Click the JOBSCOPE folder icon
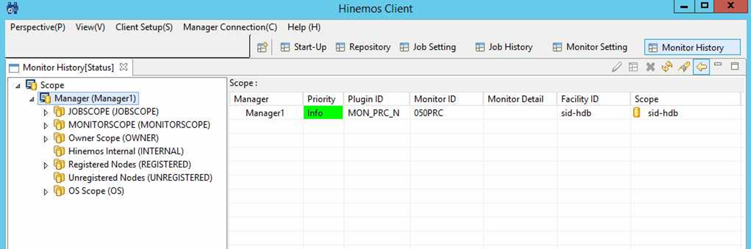751x249 pixels. (59, 111)
